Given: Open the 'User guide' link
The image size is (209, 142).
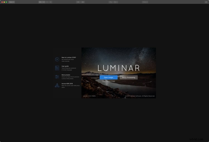Looking at the screenshot, I should (x=65, y=66).
